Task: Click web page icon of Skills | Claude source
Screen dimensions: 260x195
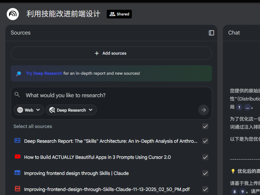Action: pyautogui.click(x=17, y=173)
